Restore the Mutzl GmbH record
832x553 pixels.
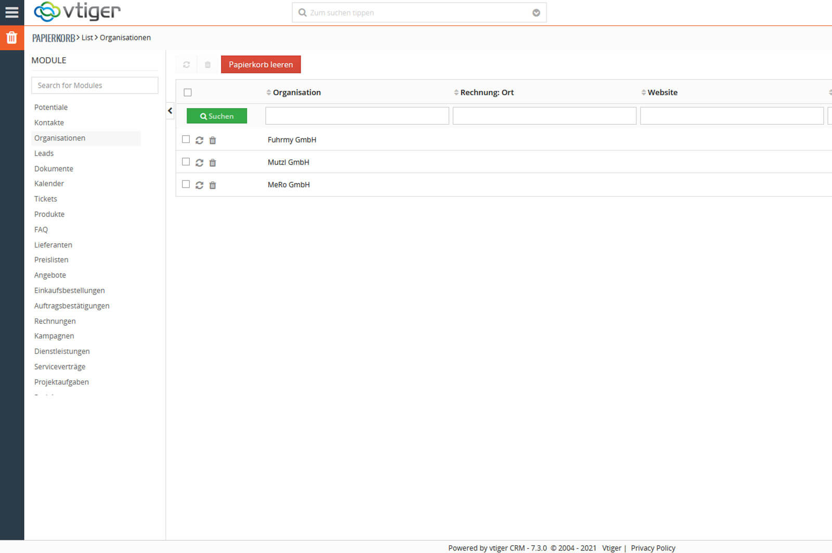pos(199,163)
